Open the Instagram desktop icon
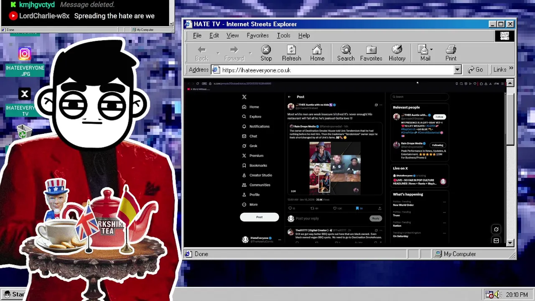The width and height of the screenshot is (535, 301). (x=25, y=54)
